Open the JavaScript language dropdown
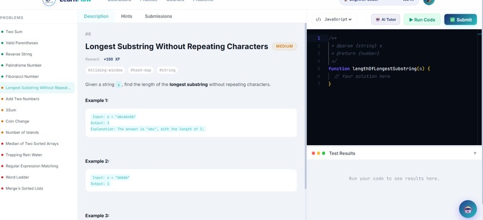The height and width of the screenshot is (220, 483). [x=334, y=19]
